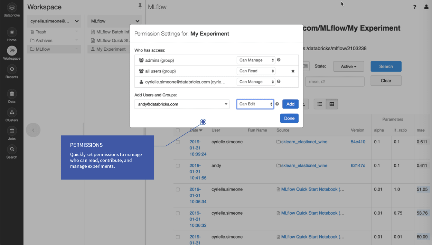Click the Recents clock icon
The image size is (432, 245).
tap(12, 69)
